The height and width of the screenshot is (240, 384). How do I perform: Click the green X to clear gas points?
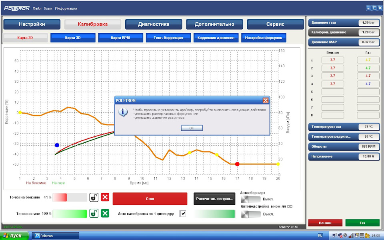(105, 213)
